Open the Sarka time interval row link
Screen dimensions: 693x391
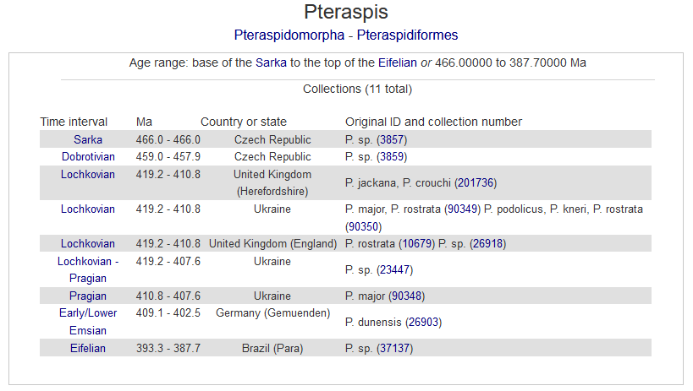[x=87, y=139]
